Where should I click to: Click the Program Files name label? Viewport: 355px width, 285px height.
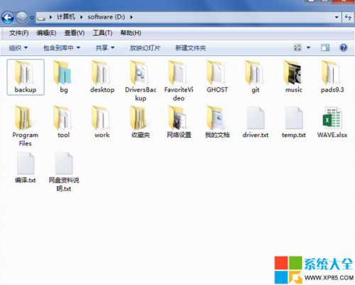click(x=26, y=139)
